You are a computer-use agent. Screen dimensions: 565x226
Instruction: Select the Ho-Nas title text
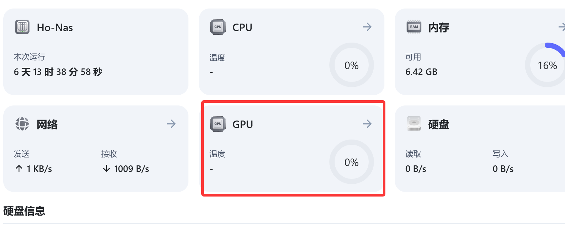(x=55, y=28)
